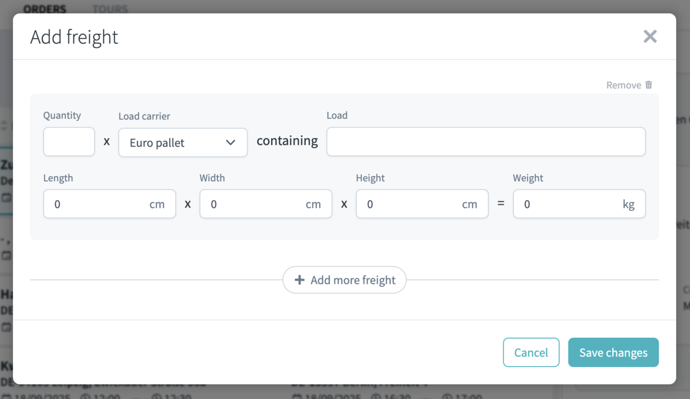690x399 pixels.
Task: Expand the Euro pallet carrier options
Action: (x=183, y=142)
